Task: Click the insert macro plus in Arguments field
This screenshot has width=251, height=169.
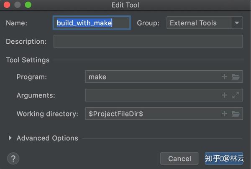Action: pos(224,95)
